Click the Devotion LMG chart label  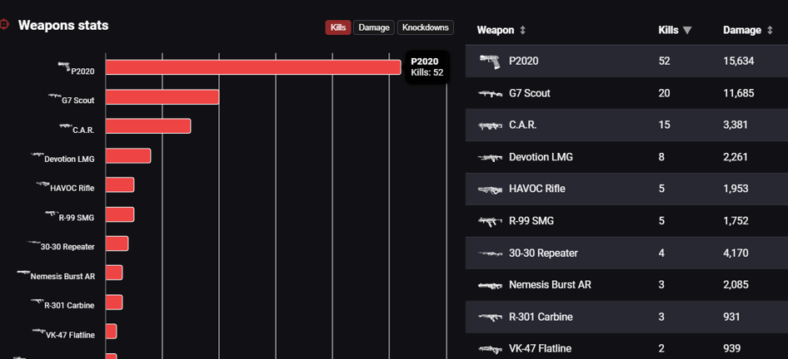69,160
